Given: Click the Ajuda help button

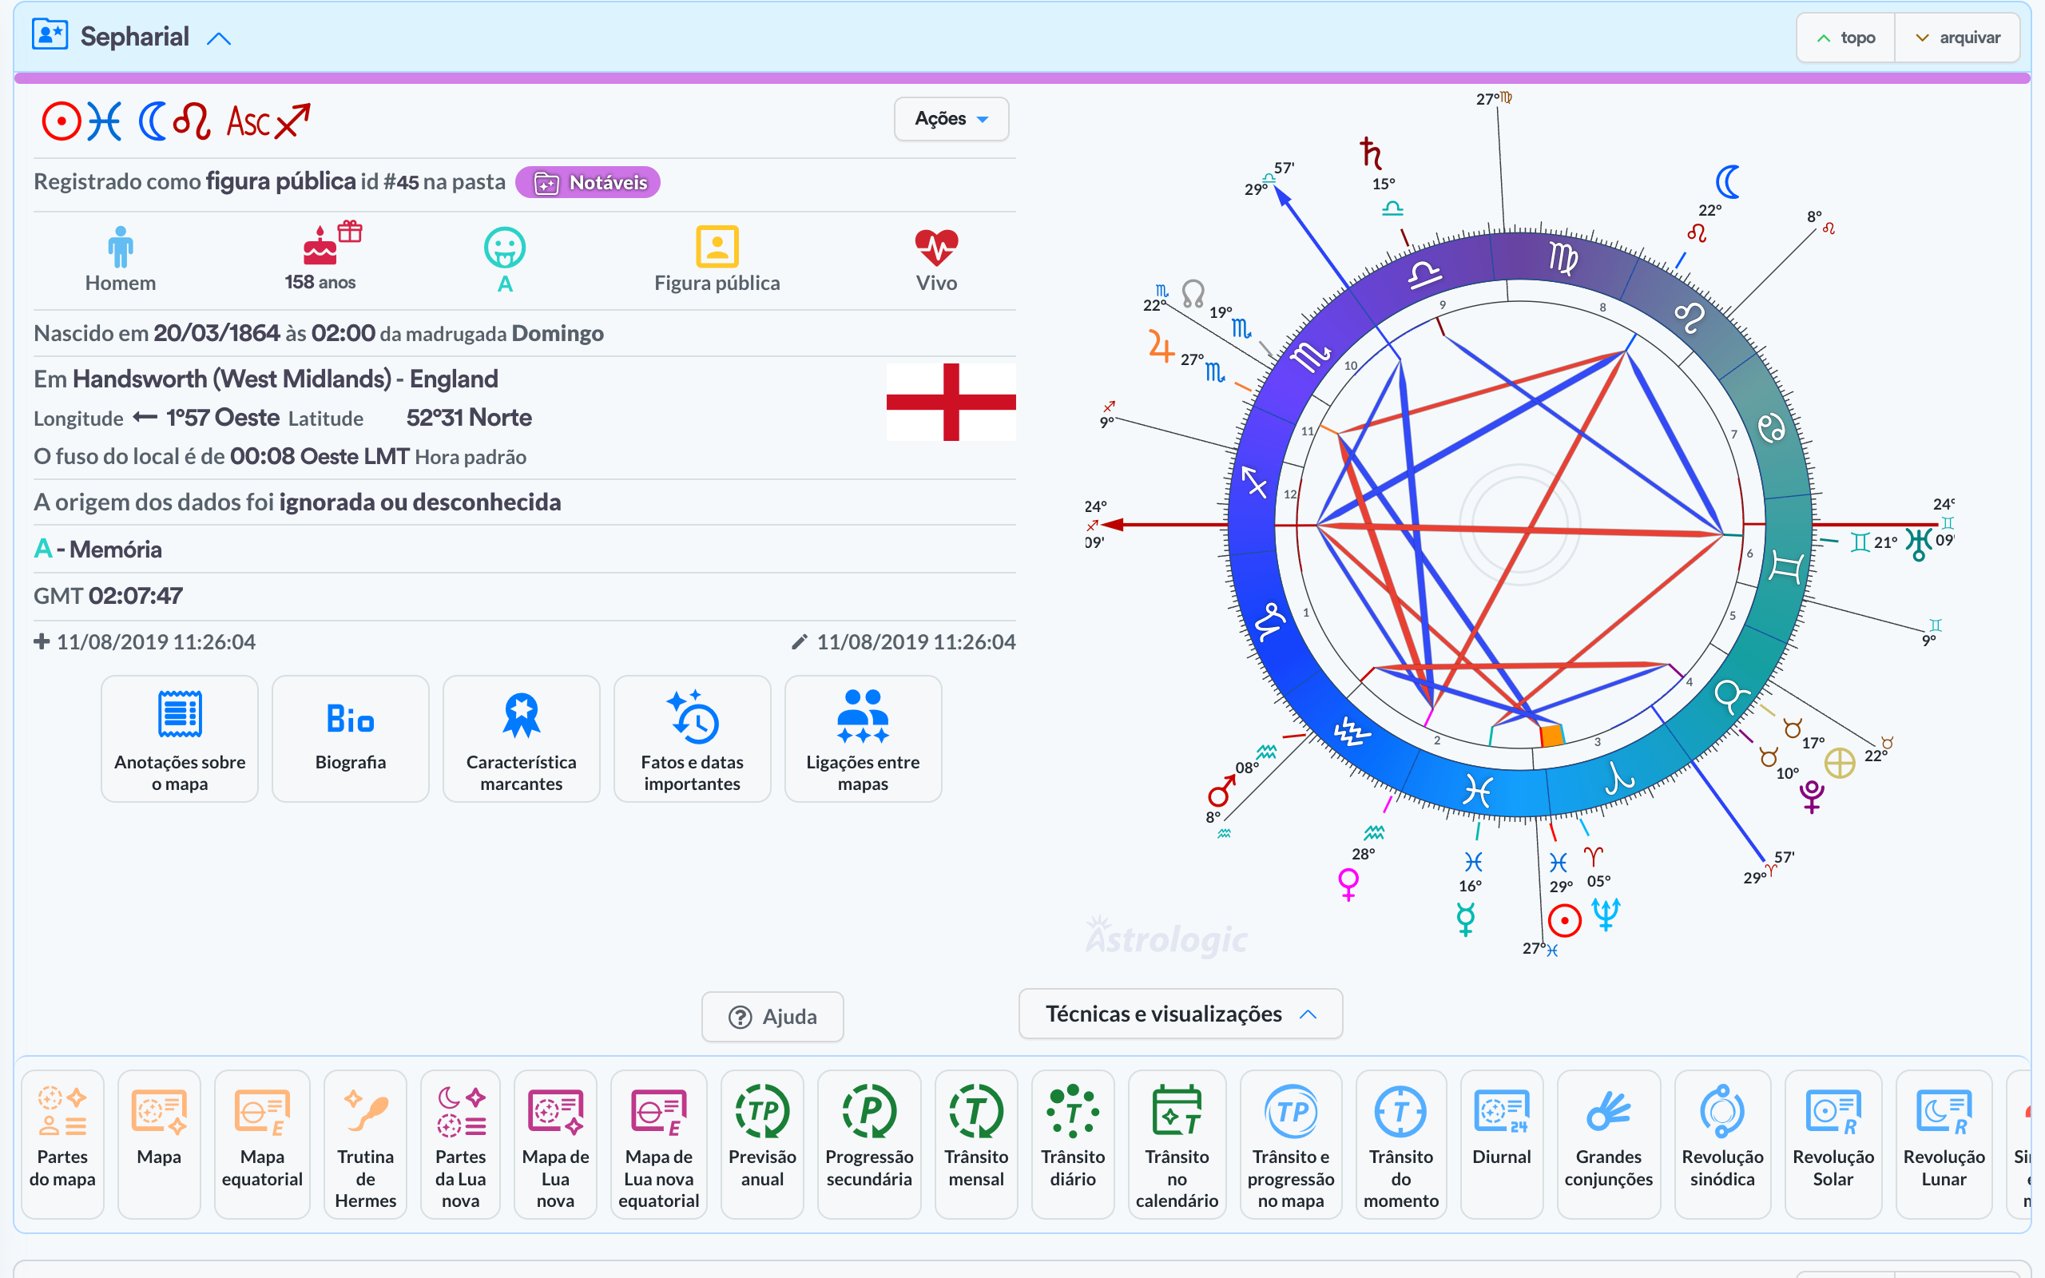Looking at the screenshot, I should [772, 1016].
